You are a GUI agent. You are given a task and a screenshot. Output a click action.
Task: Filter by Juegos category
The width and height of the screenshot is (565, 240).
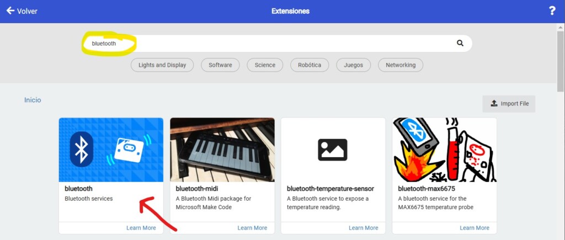pyautogui.click(x=353, y=65)
